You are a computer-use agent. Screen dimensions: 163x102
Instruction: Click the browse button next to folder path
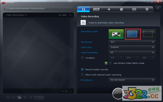point(70,9)
